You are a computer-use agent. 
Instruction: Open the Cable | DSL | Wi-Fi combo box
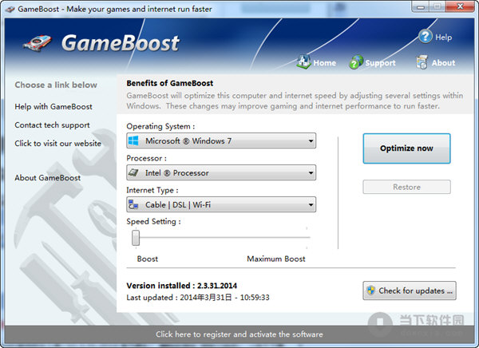pos(221,204)
